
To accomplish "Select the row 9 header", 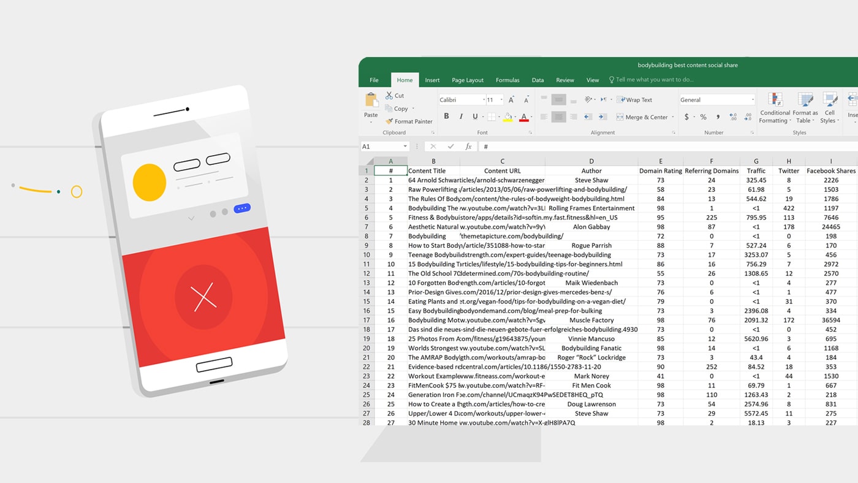I will pyautogui.click(x=366, y=245).
